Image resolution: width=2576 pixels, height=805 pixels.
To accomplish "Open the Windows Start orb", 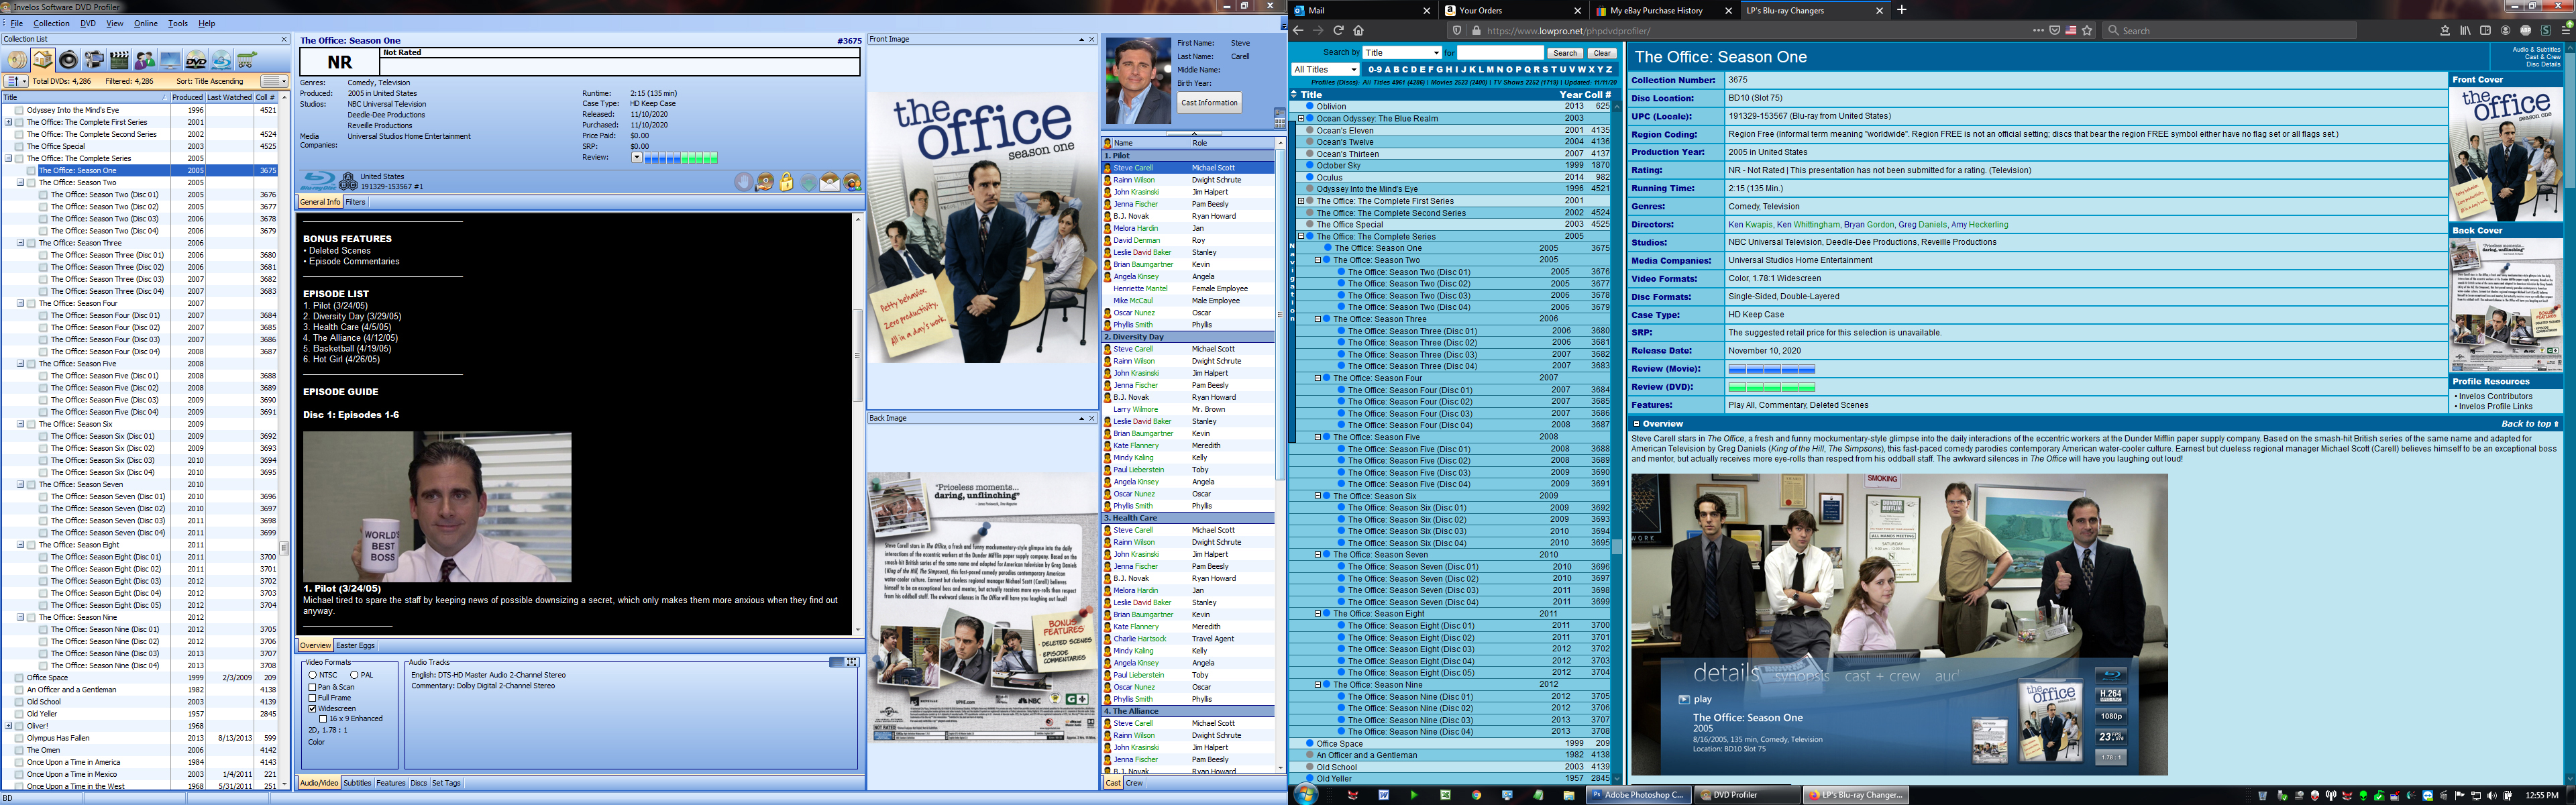I will 1305,794.
